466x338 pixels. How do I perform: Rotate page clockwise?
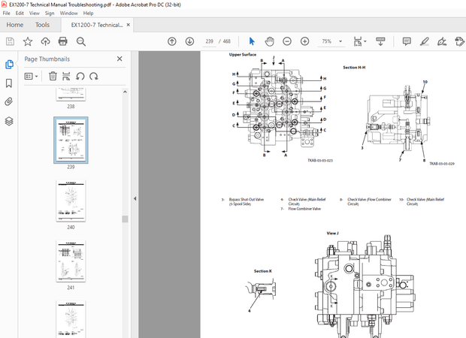pyautogui.click(x=94, y=77)
